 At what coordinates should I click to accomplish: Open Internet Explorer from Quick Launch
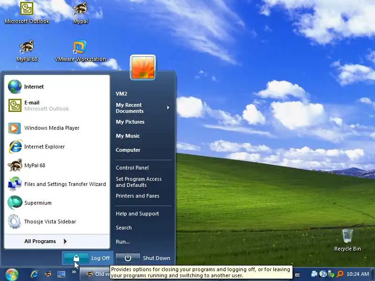pyautogui.click(x=34, y=274)
